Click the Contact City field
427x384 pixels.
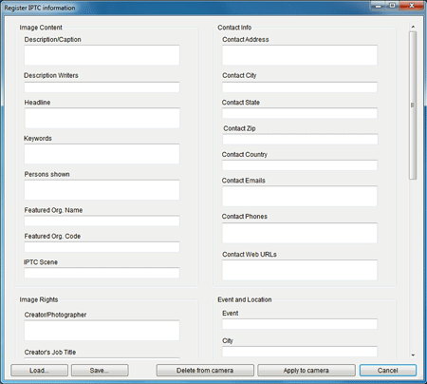pos(300,87)
